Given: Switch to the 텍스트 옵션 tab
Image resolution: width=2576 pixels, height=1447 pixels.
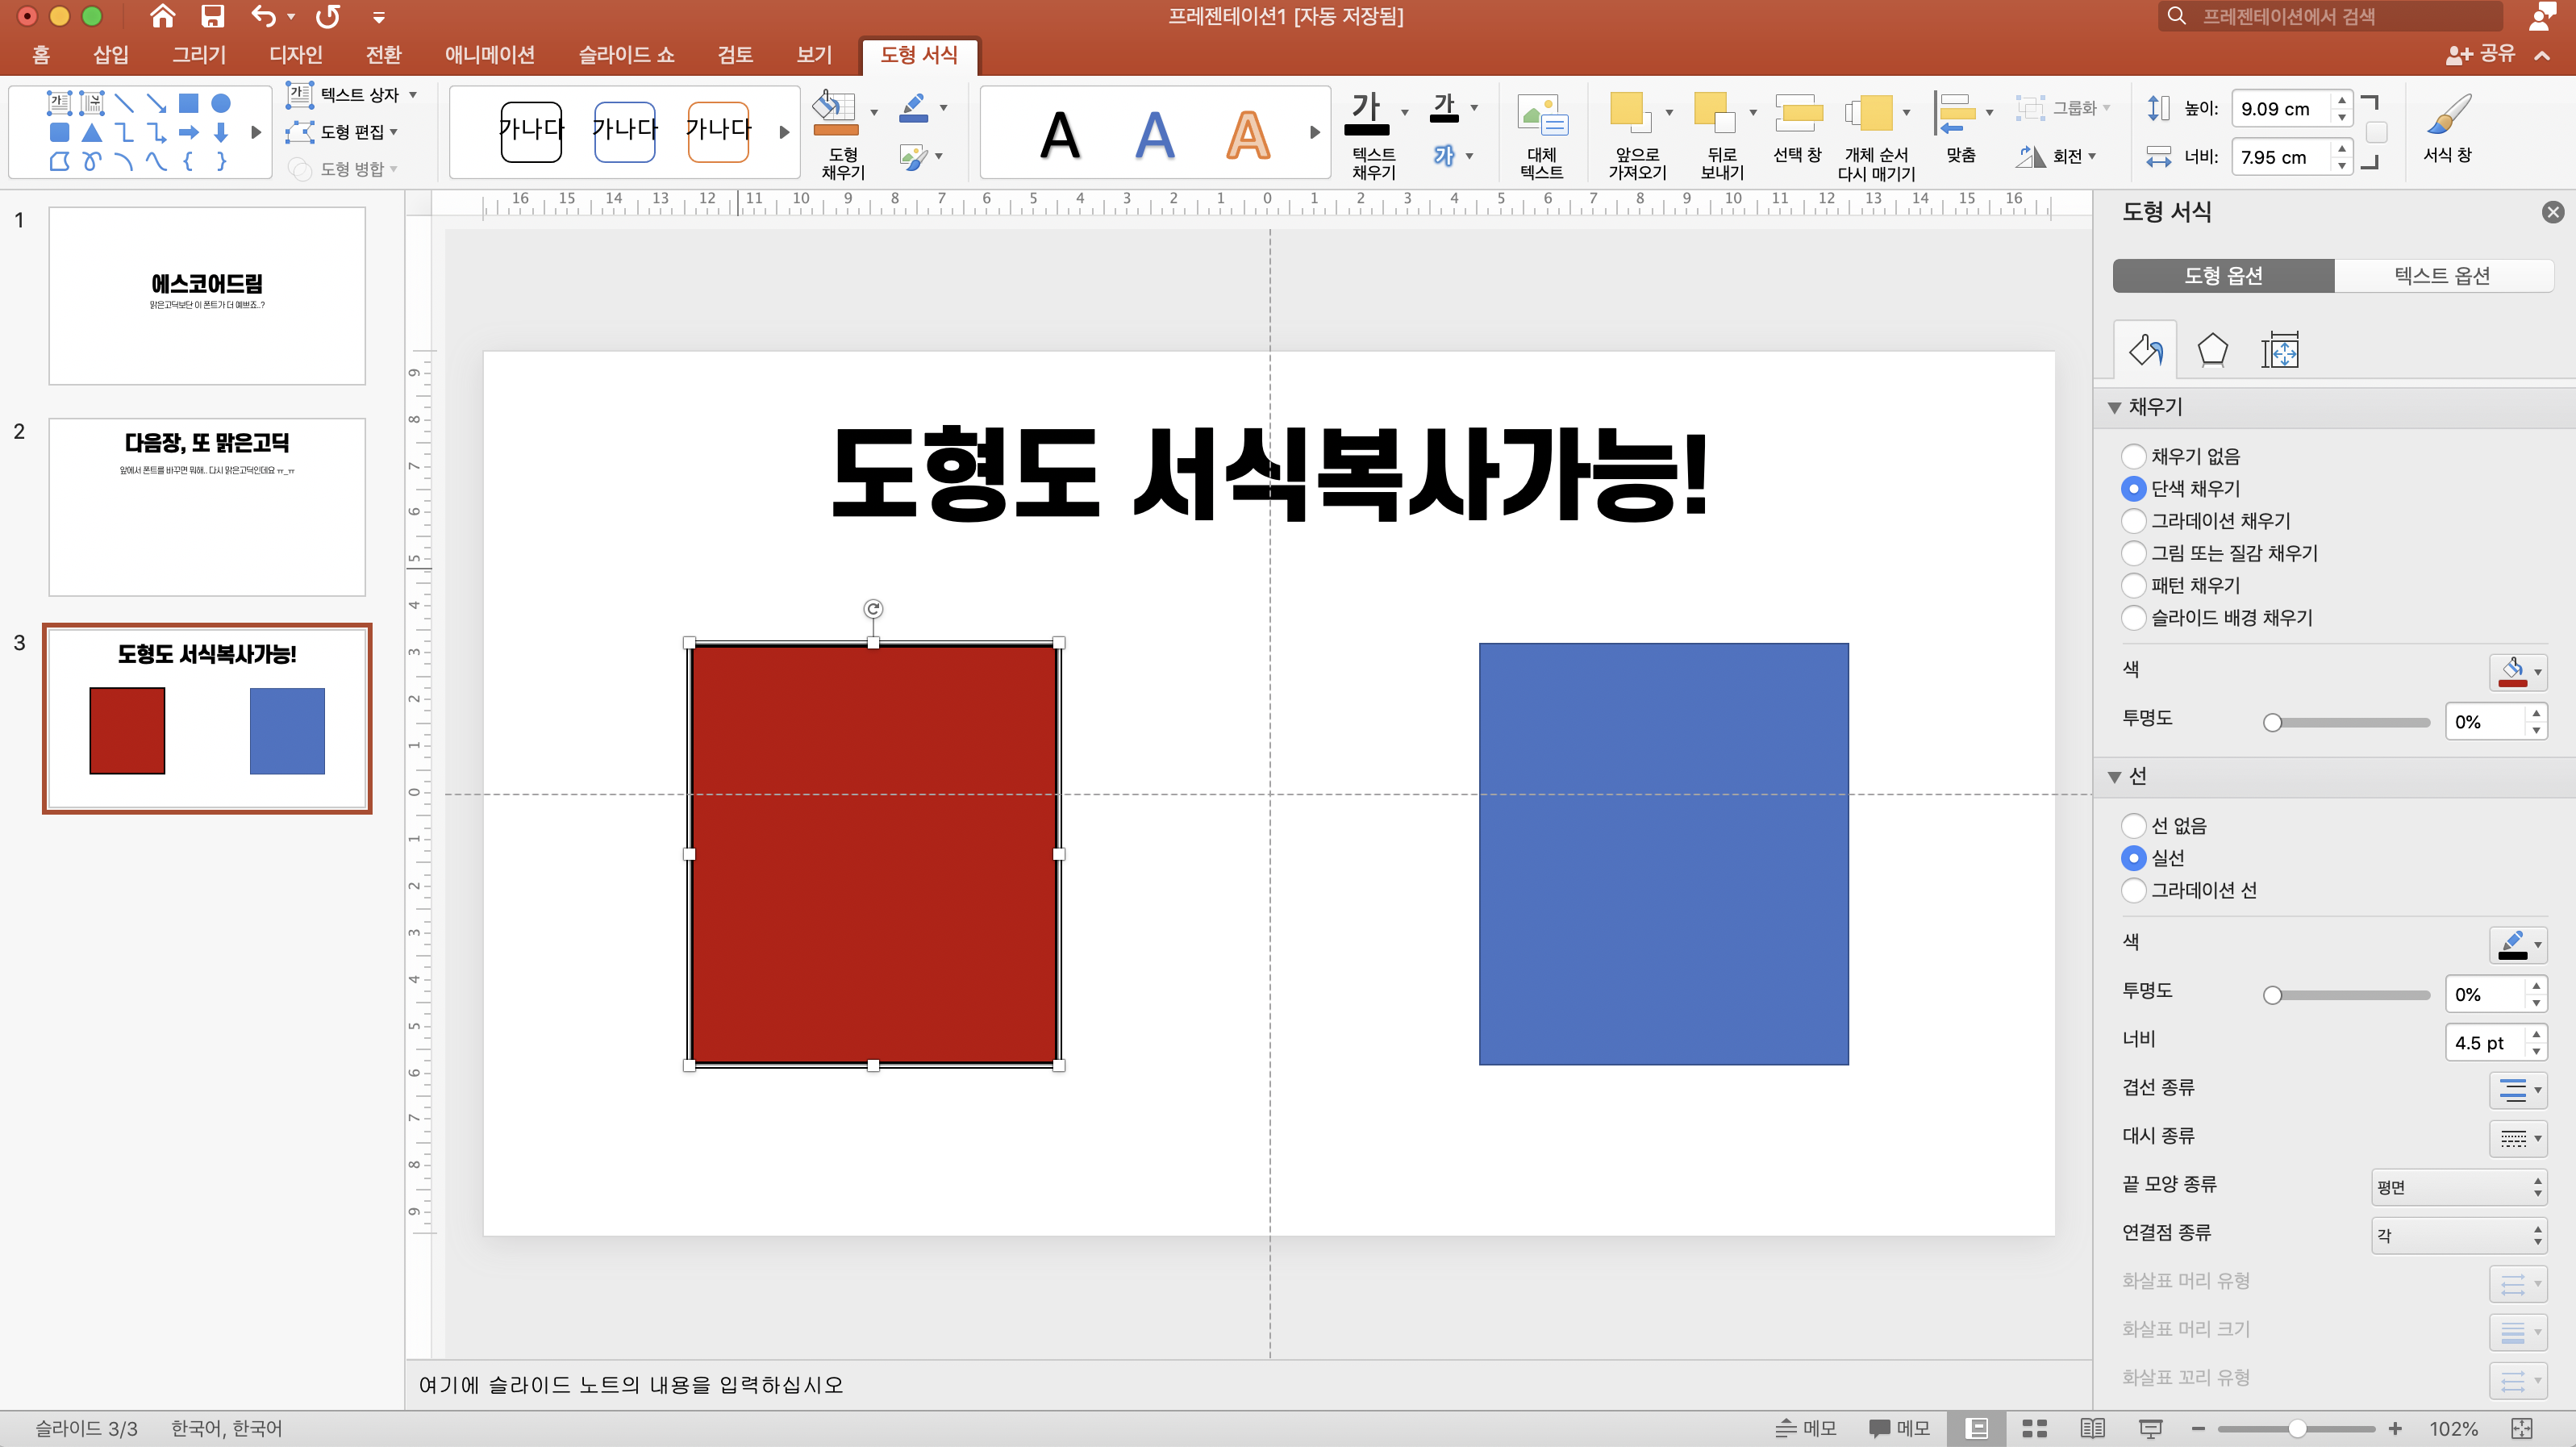Looking at the screenshot, I should 2441,275.
